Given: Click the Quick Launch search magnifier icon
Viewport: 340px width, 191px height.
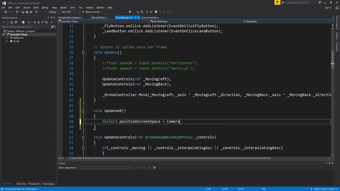Looking at the screenshot, I should point(320,2).
